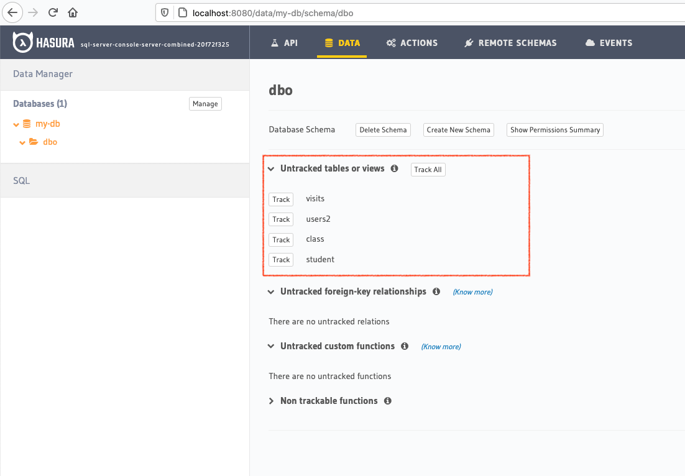Click the Hasura logo icon
This screenshot has height=476, width=685.
coord(23,43)
